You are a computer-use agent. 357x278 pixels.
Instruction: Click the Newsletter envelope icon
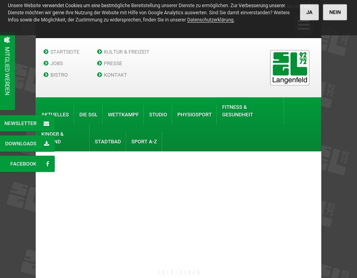point(46,124)
